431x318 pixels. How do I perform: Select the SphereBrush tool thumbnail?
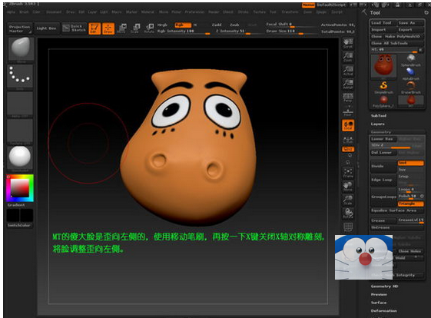[x=411, y=61]
